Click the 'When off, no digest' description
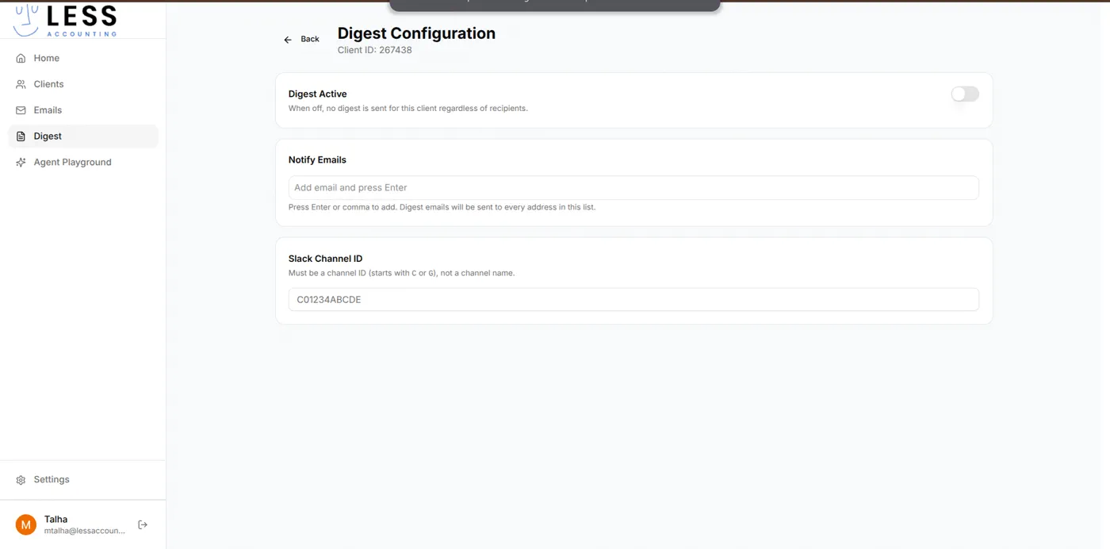1110x549 pixels. 408,108
